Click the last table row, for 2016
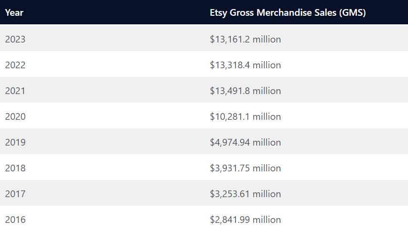 pyautogui.click(x=119, y=220)
